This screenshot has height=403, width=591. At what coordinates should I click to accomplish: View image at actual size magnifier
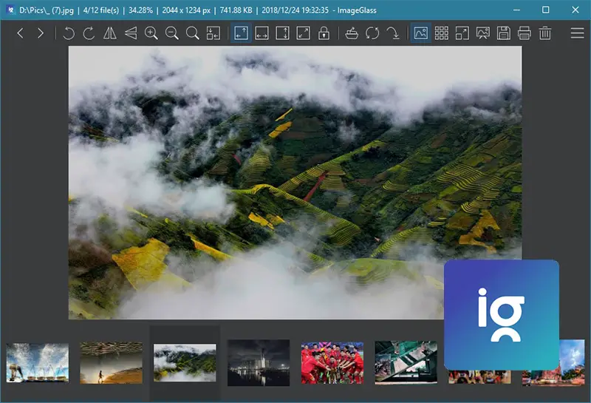pos(193,33)
